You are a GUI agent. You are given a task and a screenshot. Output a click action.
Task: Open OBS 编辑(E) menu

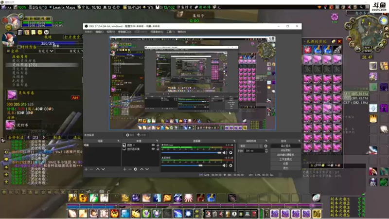100,32
